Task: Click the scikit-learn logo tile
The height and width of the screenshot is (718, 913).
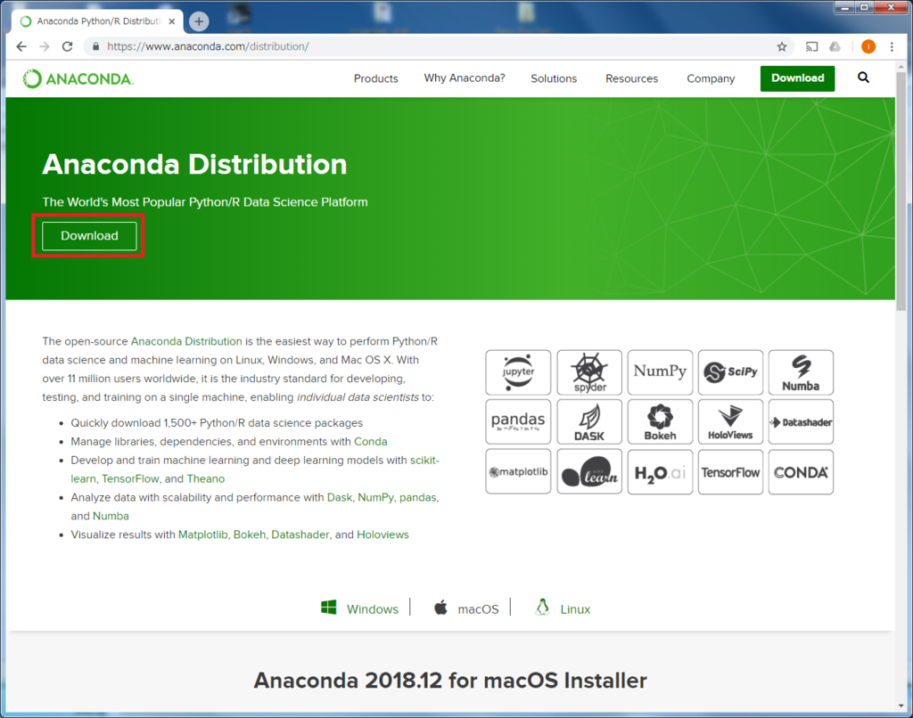Action: pyautogui.click(x=589, y=472)
